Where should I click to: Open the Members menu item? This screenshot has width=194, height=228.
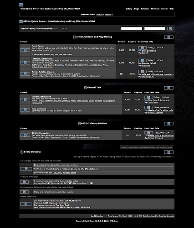tap(155, 9)
